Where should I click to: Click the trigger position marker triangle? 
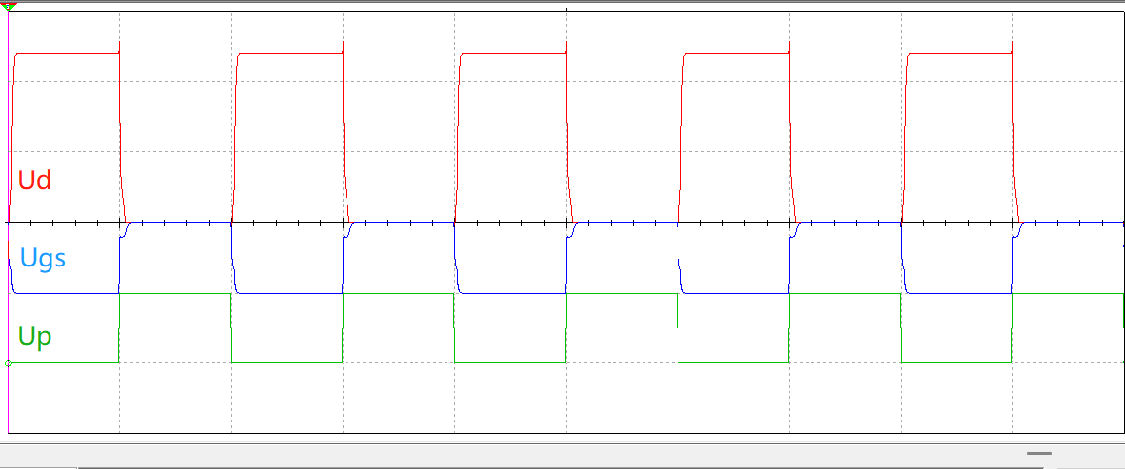pos(9,6)
